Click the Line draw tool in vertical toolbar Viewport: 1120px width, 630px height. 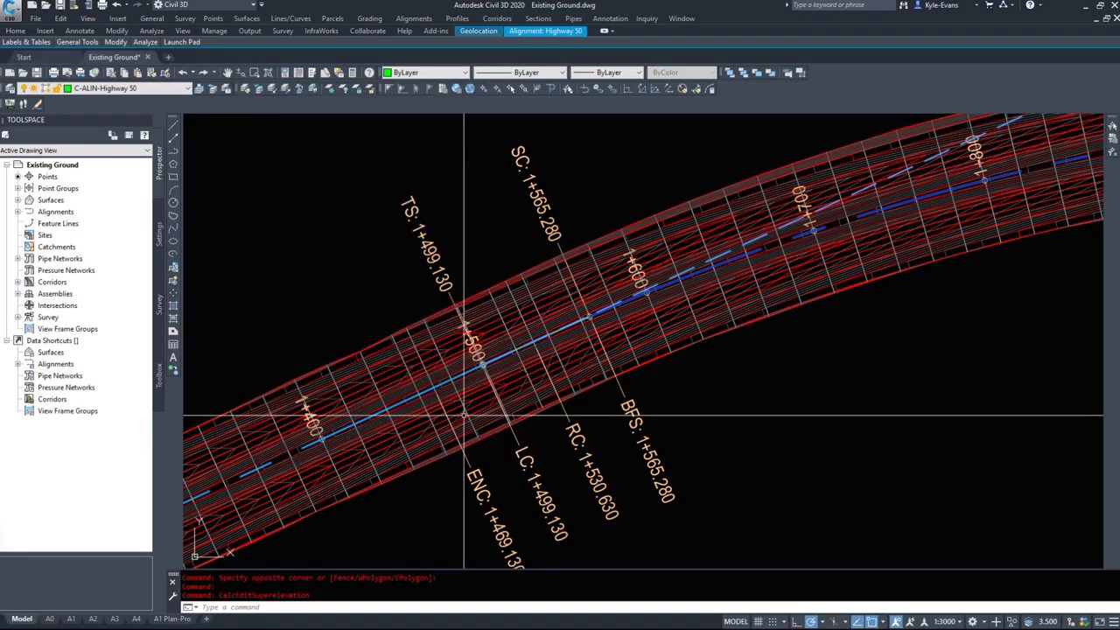(x=173, y=123)
